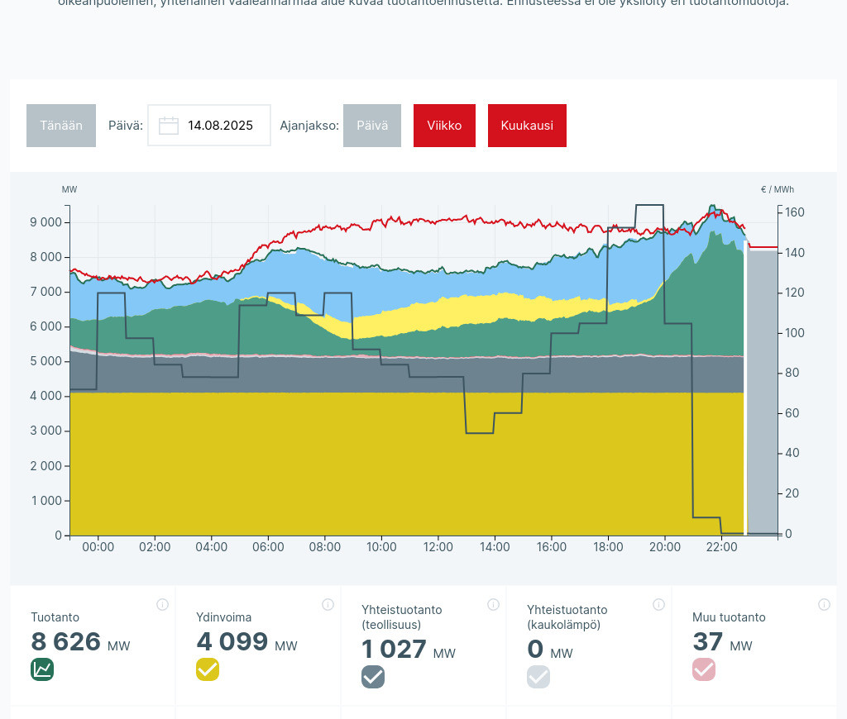Disable the pink Muu tuotanto checkbox
This screenshot has height=719, width=847.
point(704,669)
